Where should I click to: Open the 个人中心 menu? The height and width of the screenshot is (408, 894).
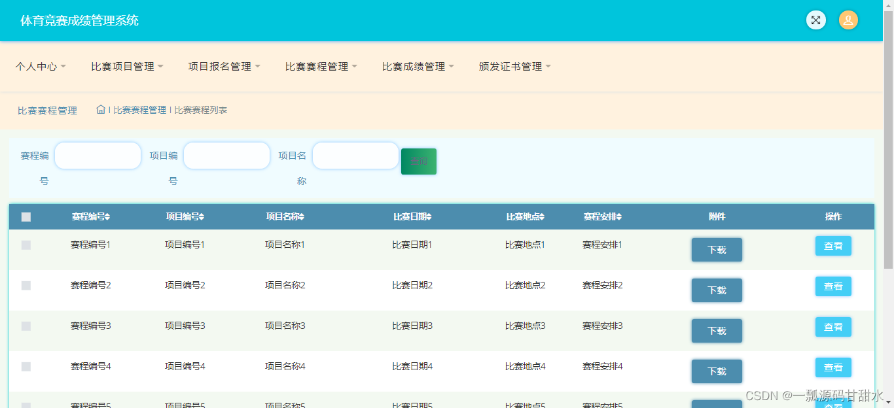tap(41, 66)
